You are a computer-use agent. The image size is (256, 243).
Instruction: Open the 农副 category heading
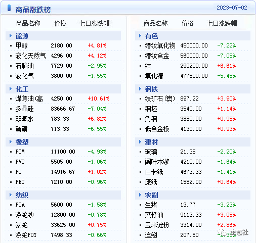(151, 195)
